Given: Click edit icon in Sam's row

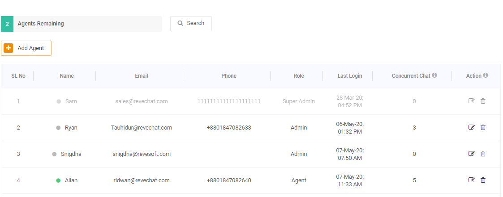Looking at the screenshot, I should click(x=471, y=101).
